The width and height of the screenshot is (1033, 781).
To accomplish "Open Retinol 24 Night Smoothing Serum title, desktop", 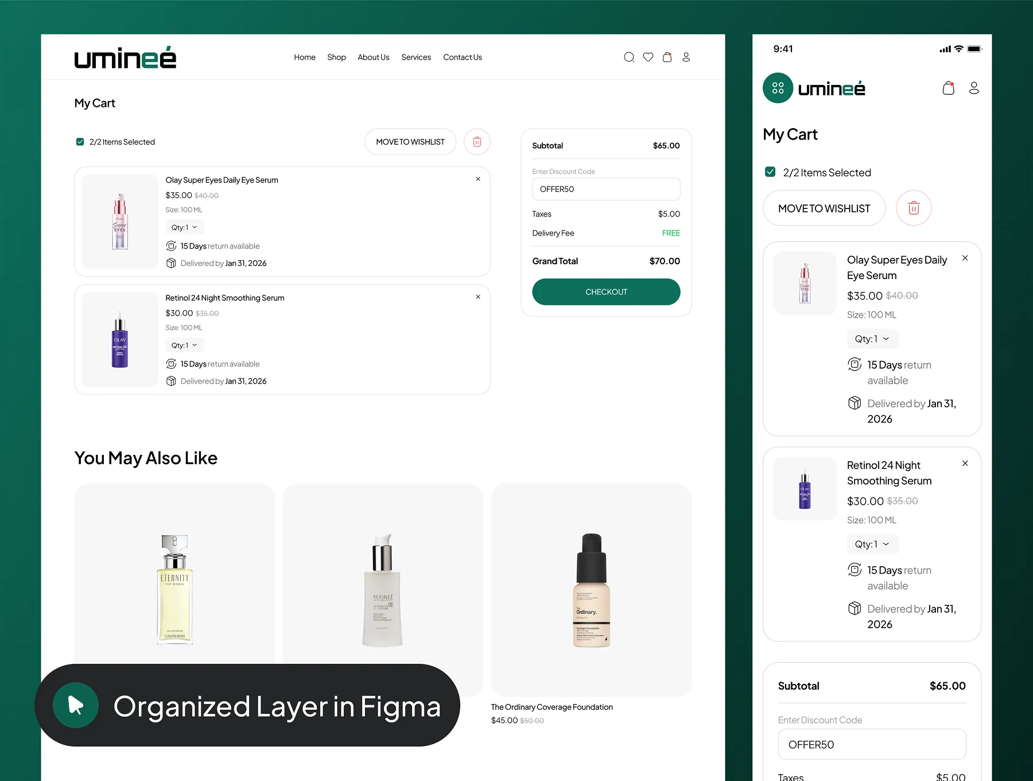I will click(225, 298).
